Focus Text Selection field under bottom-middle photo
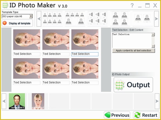Viewport: 161px width, 120px height. tap(56, 83)
